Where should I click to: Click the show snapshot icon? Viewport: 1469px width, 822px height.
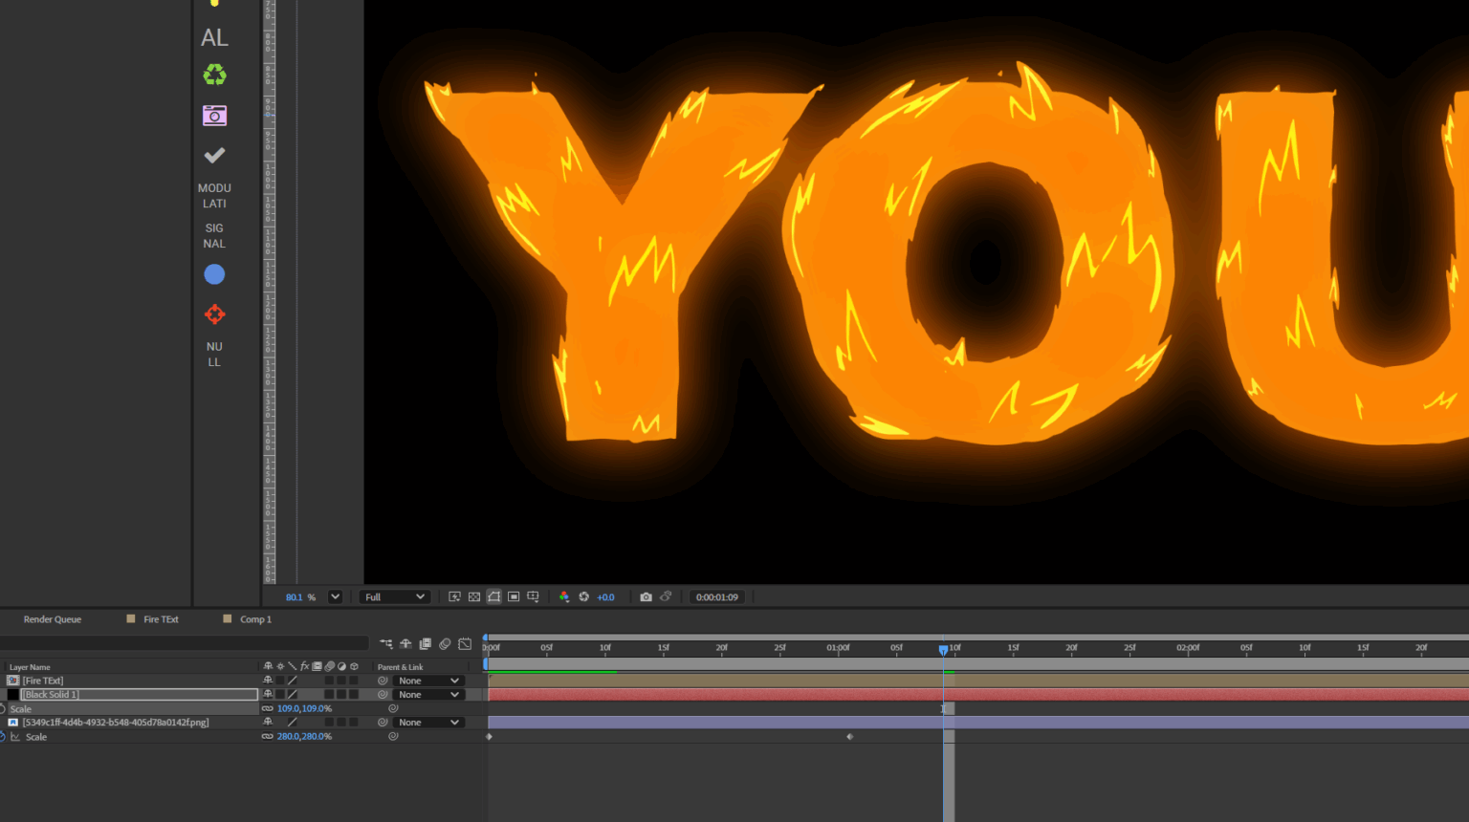click(667, 596)
